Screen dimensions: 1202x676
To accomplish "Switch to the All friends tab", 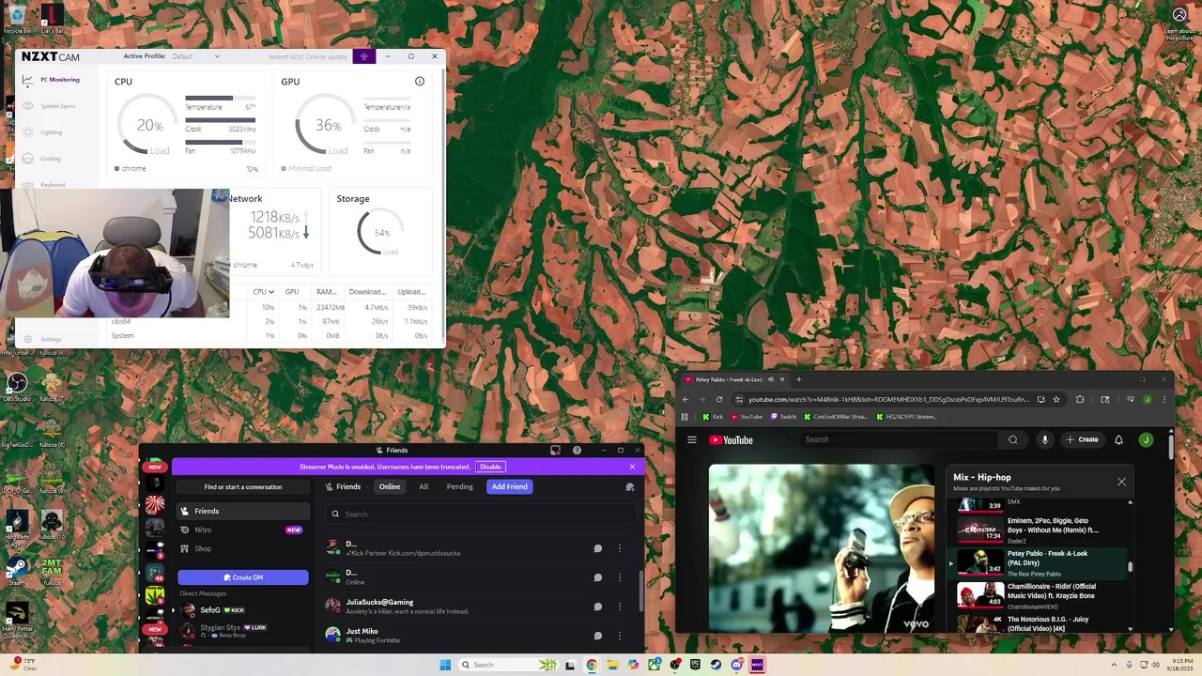I will [424, 486].
